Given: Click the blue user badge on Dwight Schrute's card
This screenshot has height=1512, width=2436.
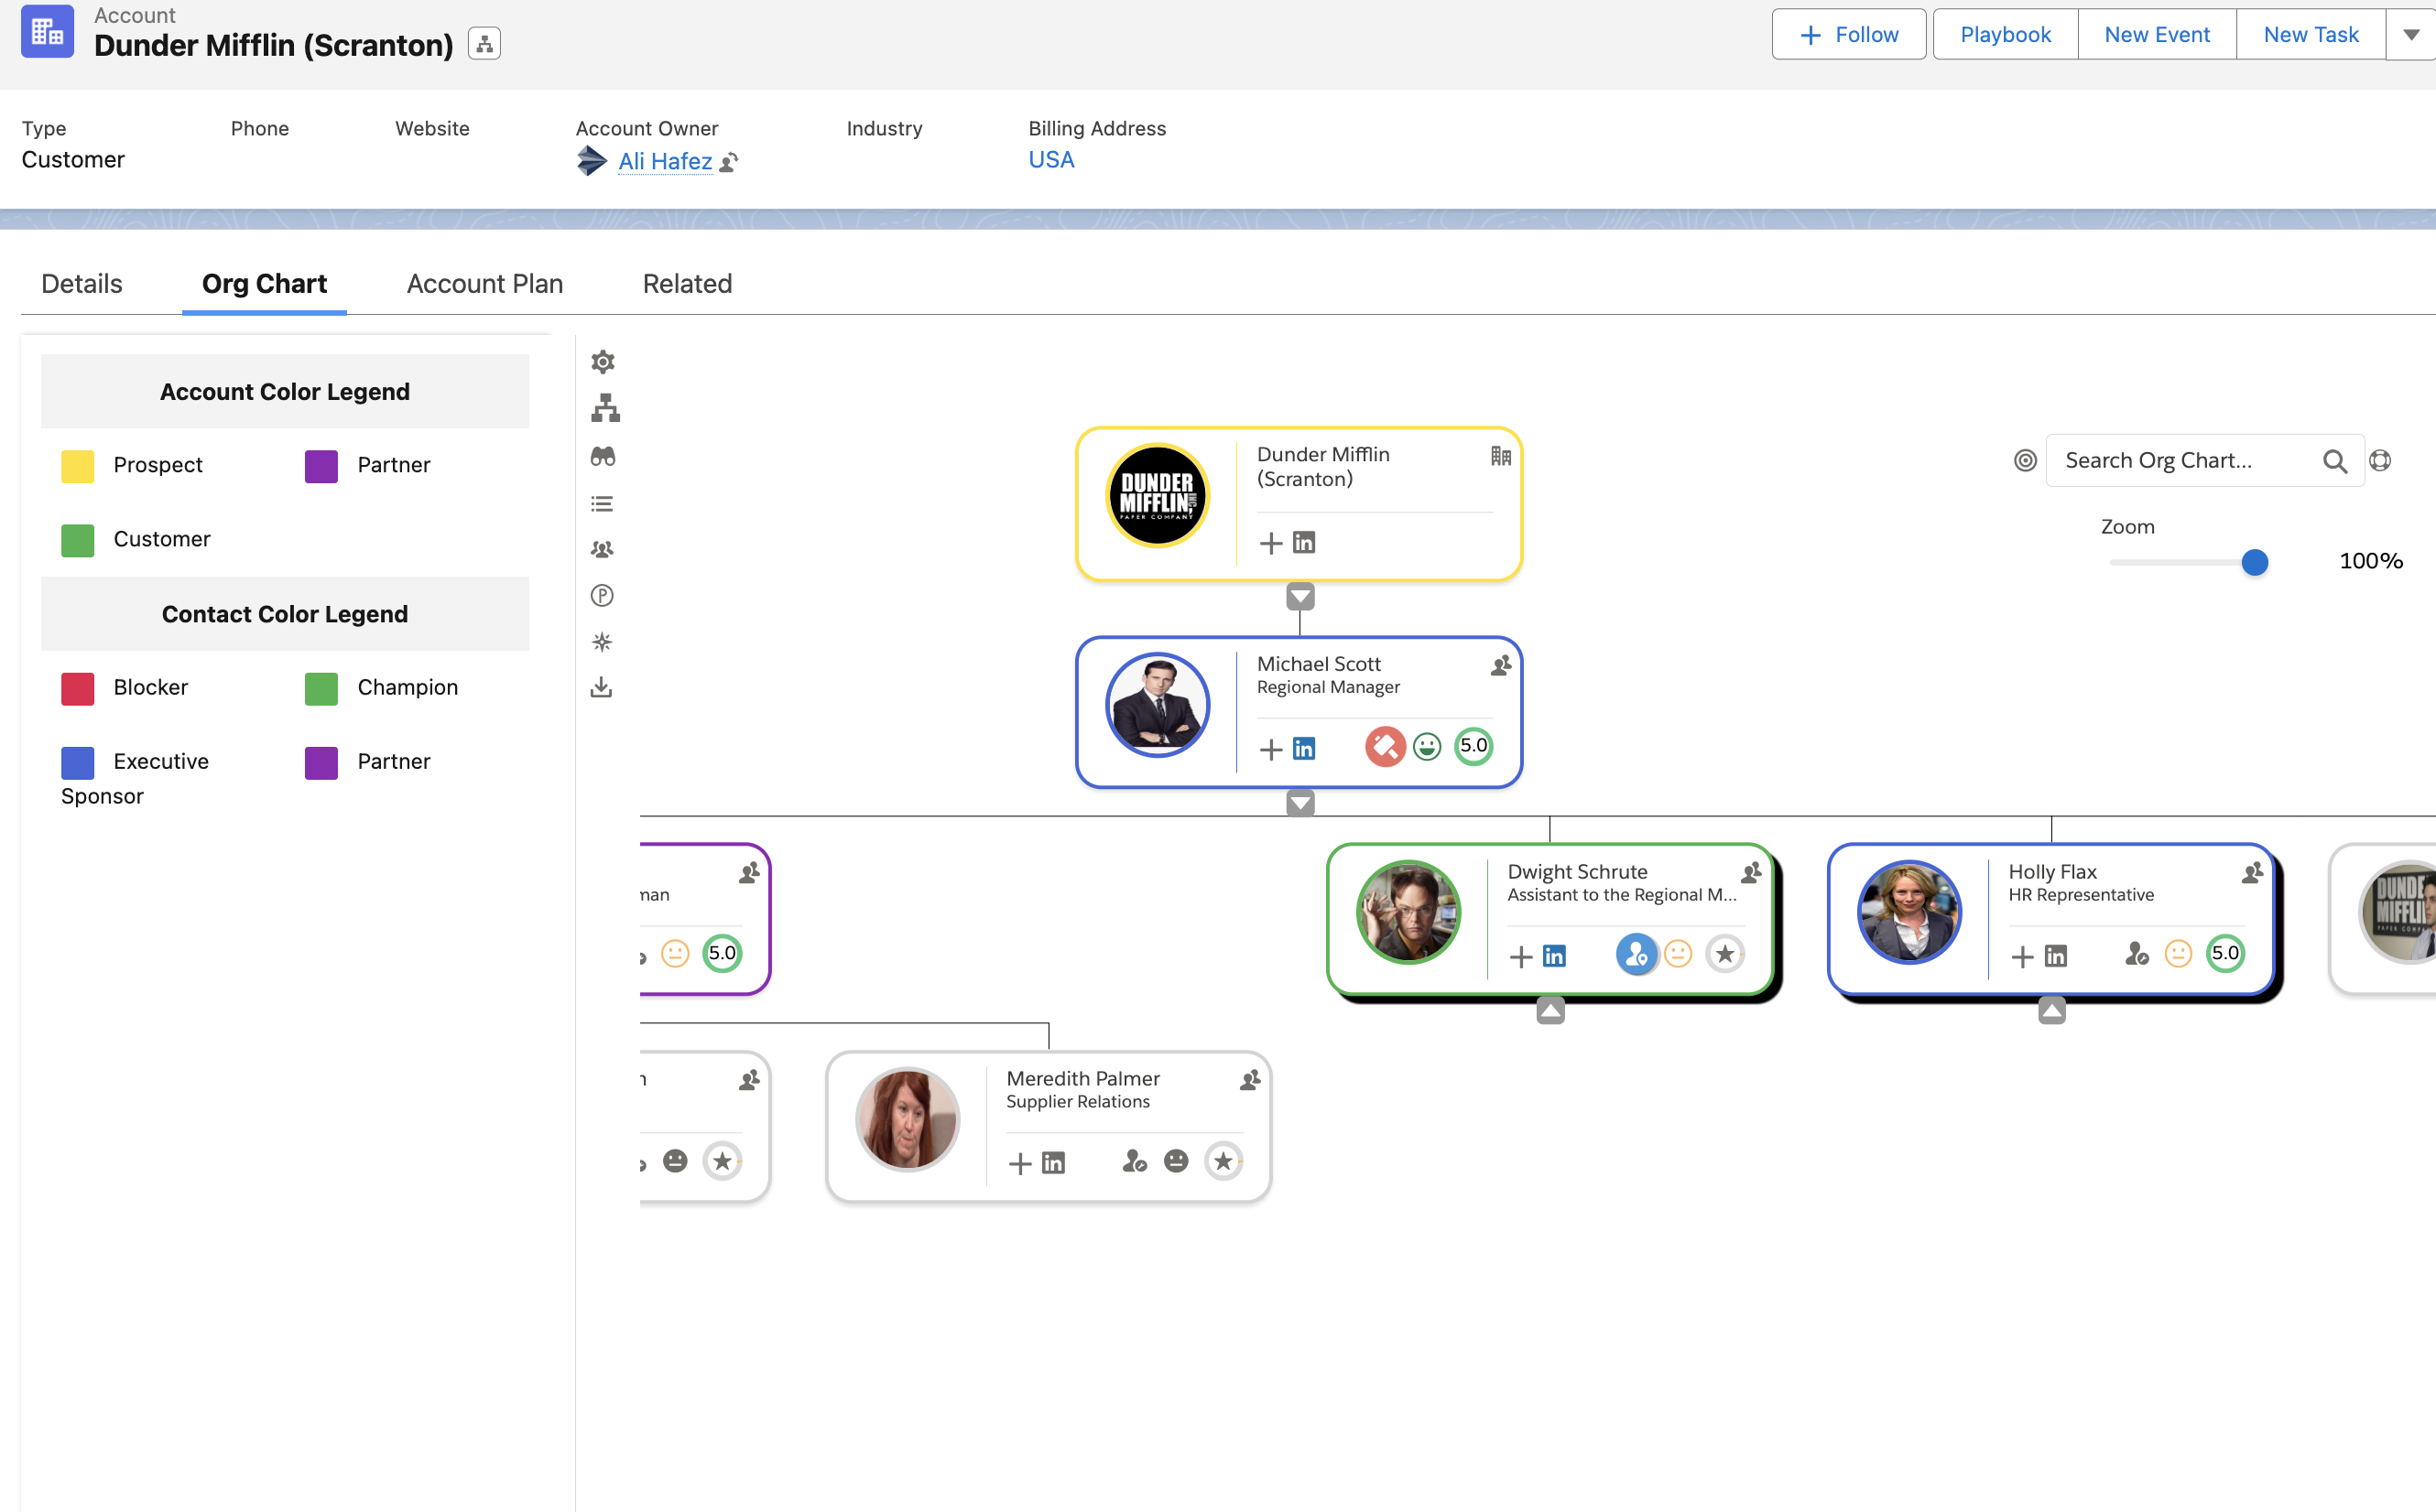Looking at the screenshot, I should tap(1637, 954).
